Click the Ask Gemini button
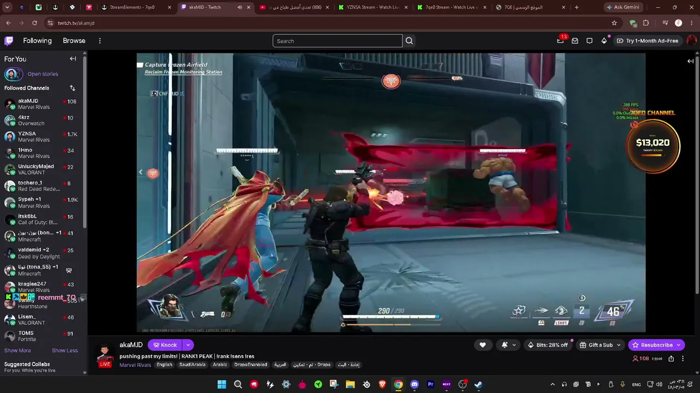This screenshot has width=700, height=393. pyautogui.click(x=622, y=8)
